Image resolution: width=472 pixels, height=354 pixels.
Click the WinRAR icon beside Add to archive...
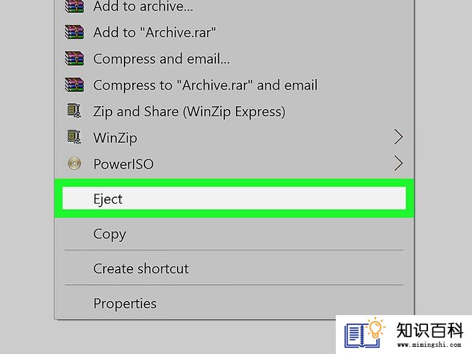click(x=74, y=6)
